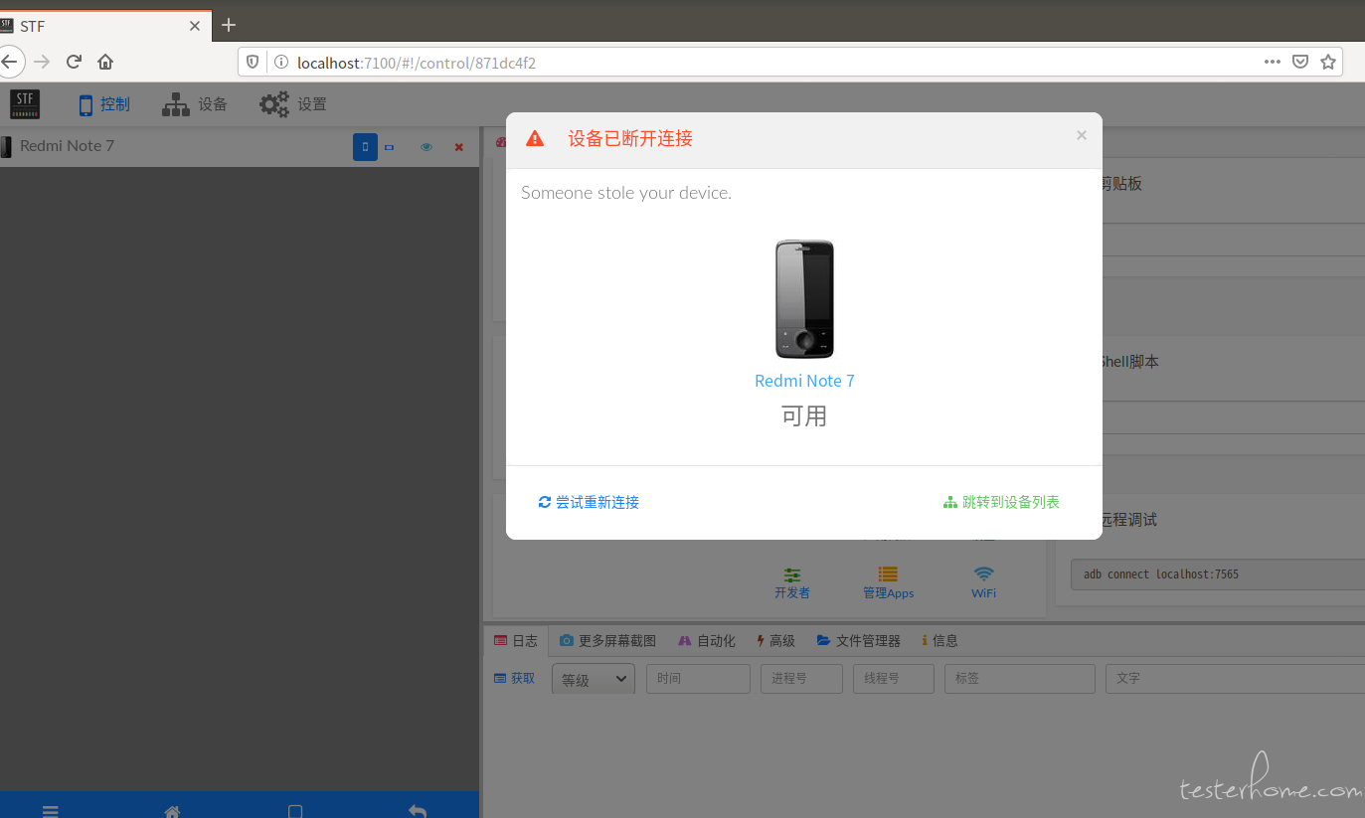Click the device menu button at bottom

point(50,811)
